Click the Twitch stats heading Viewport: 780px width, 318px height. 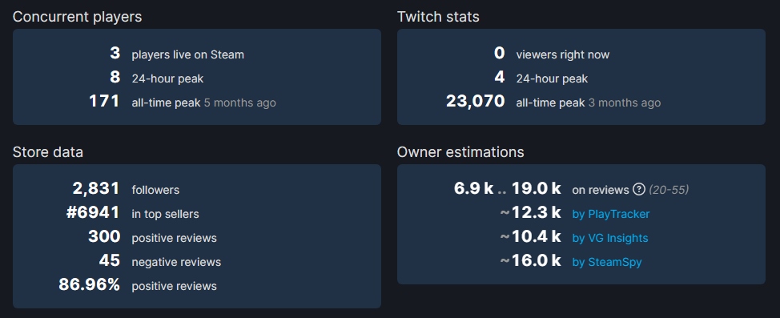(438, 17)
